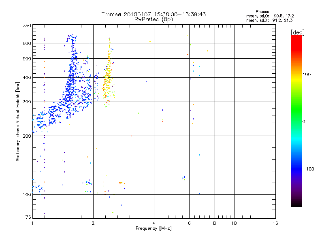This screenshot has height=243, width=324.
Task: Click the y-axis '100' tick label
Action: (27, 194)
